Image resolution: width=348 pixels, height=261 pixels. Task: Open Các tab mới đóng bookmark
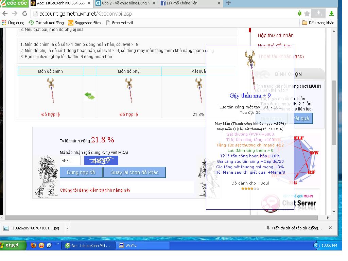(x=46, y=23)
